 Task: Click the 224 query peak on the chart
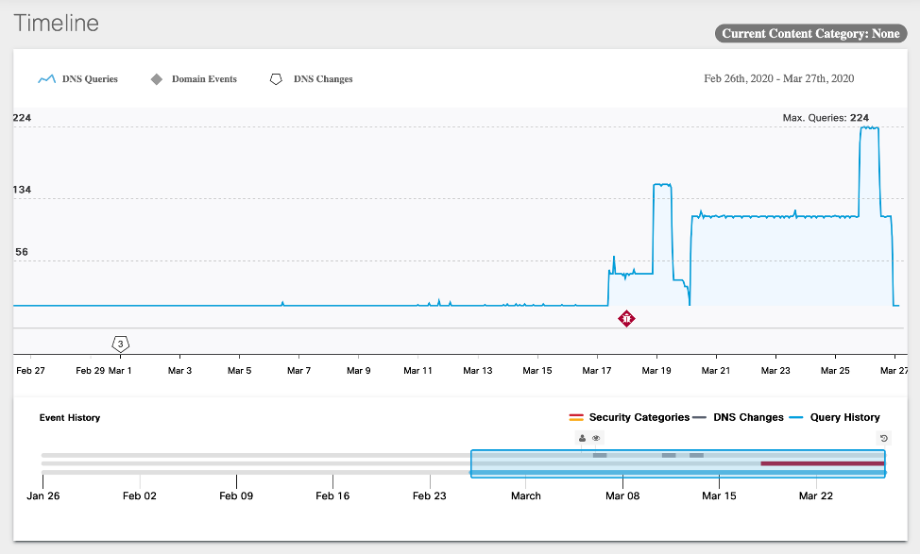click(869, 127)
